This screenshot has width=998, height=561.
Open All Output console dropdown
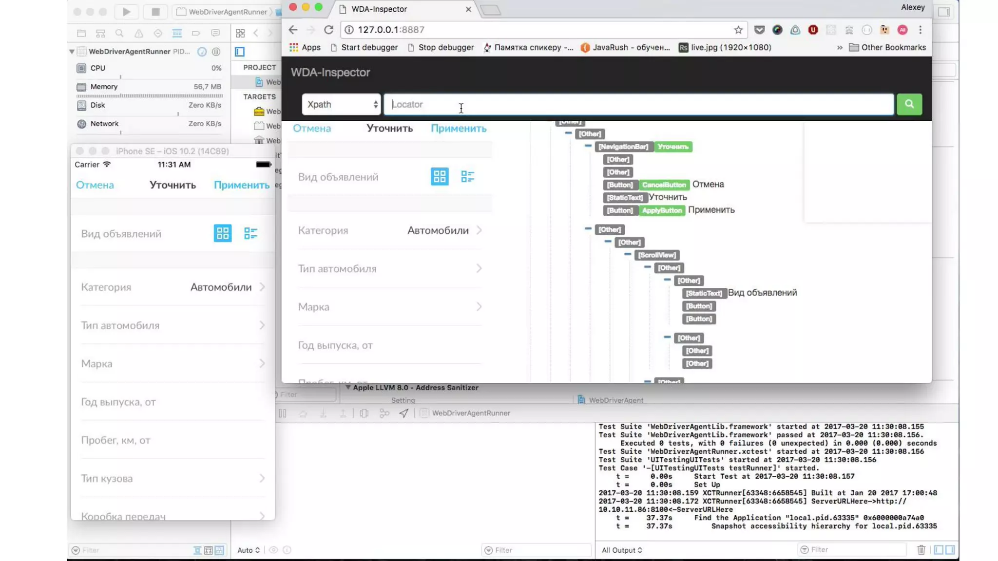coord(622,550)
